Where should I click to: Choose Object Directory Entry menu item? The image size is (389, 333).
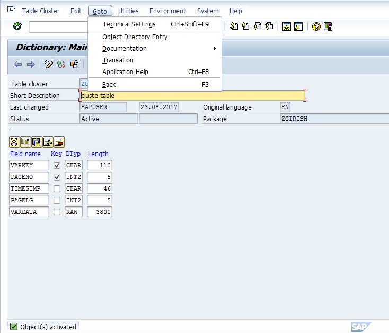(x=155, y=37)
